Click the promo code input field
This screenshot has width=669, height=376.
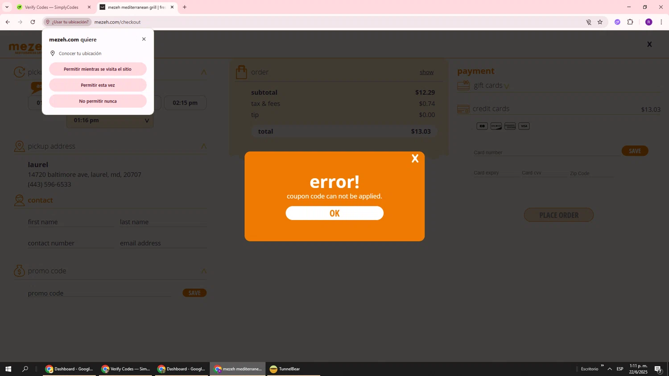coord(99,293)
